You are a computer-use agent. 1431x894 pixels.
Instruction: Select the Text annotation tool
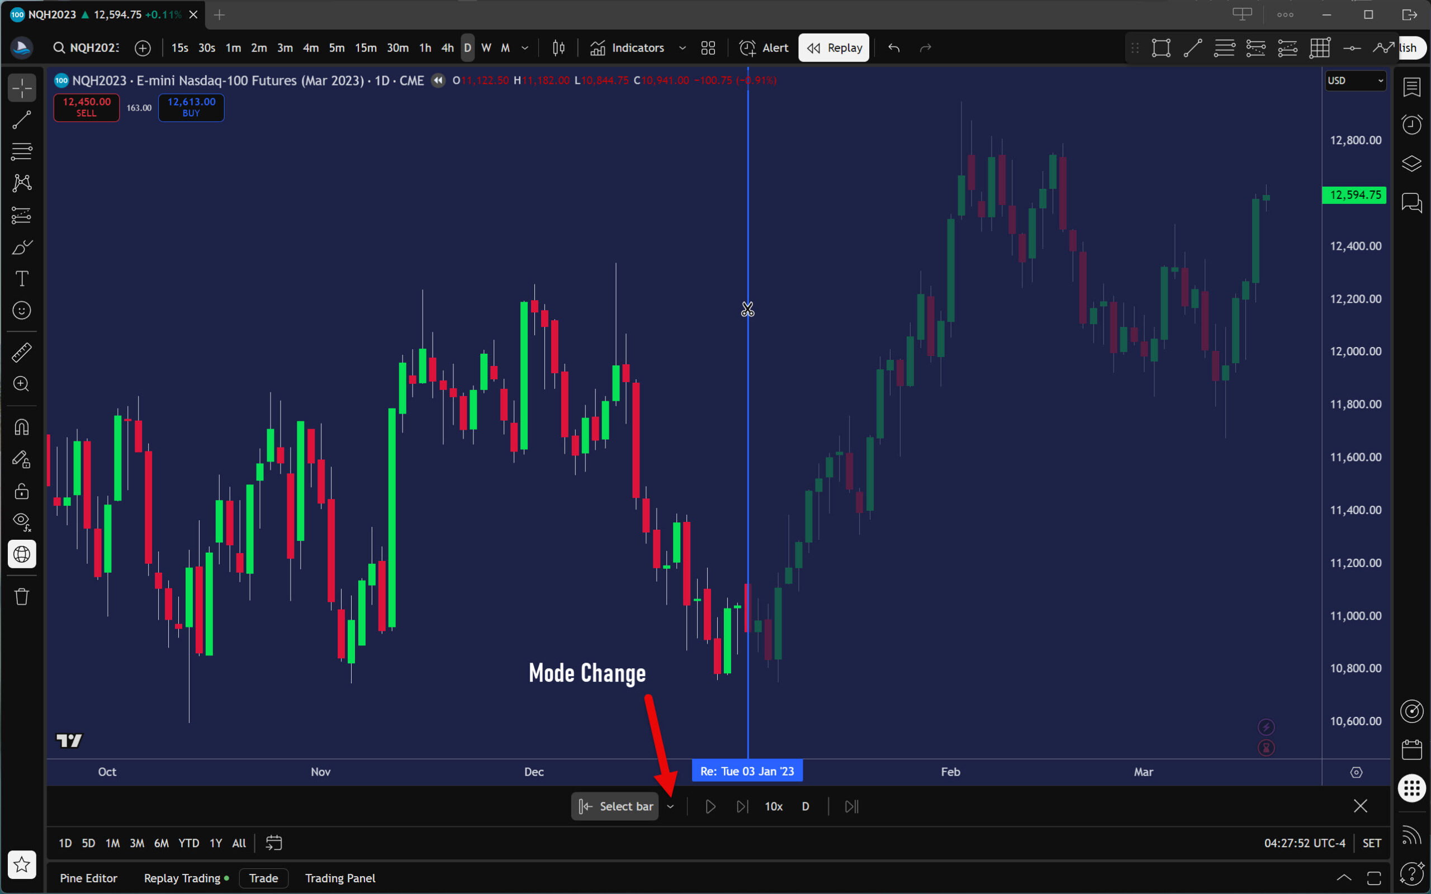(22, 278)
